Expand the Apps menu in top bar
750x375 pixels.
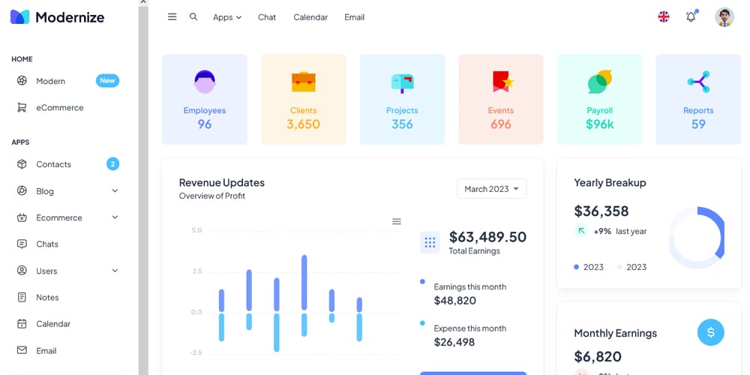tap(227, 17)
